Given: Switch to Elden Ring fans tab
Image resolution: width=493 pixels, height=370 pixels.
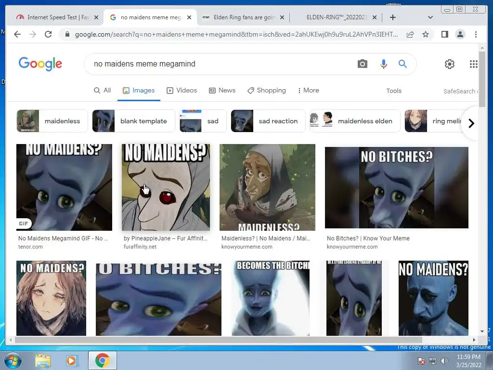Looking at the screenshot, I should (243, 17).
